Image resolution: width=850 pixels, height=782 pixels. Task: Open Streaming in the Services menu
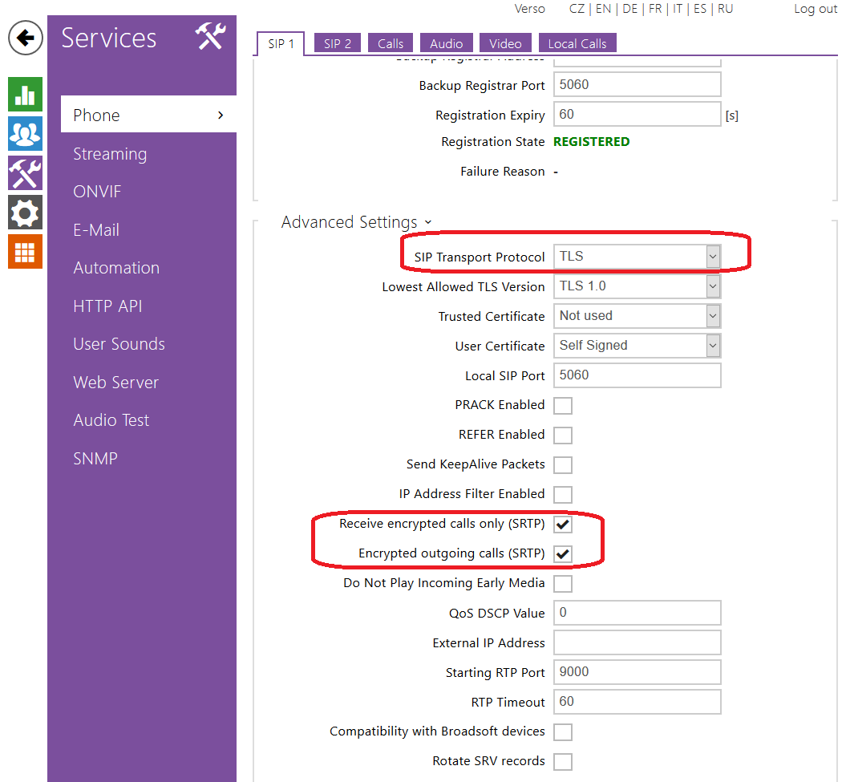point(110,154)
